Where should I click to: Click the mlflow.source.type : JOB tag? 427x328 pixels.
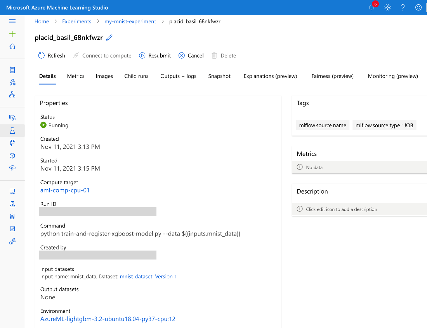point(384,125)
